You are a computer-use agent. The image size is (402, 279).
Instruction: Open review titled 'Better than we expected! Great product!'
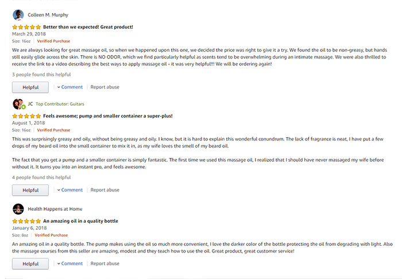pos(88,27)
